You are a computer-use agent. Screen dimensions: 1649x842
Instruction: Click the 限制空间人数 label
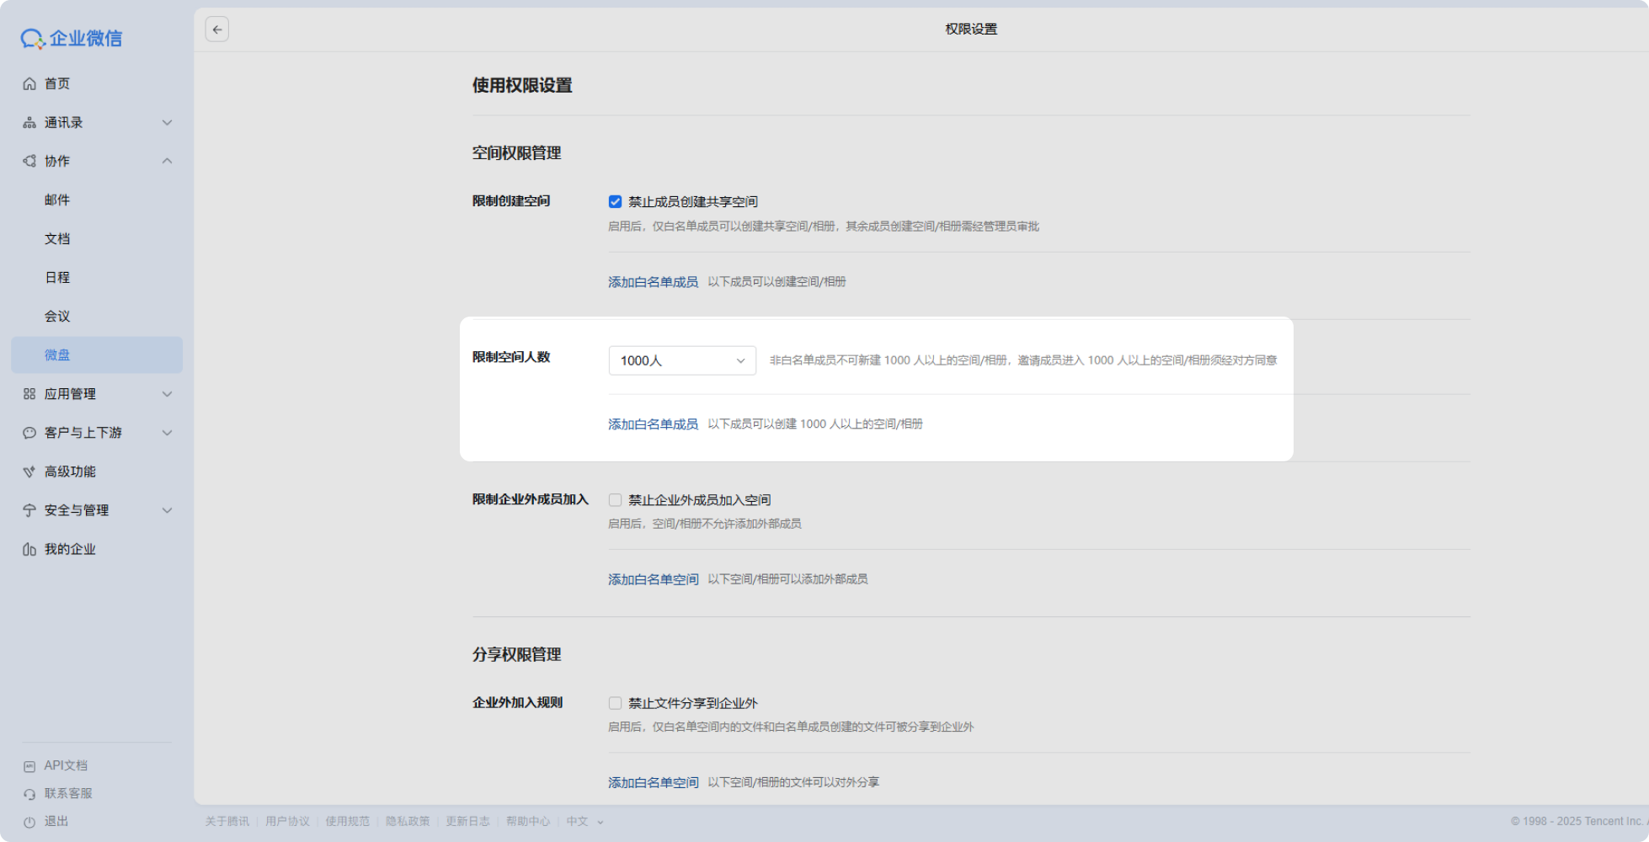click(x=511, y=357)
